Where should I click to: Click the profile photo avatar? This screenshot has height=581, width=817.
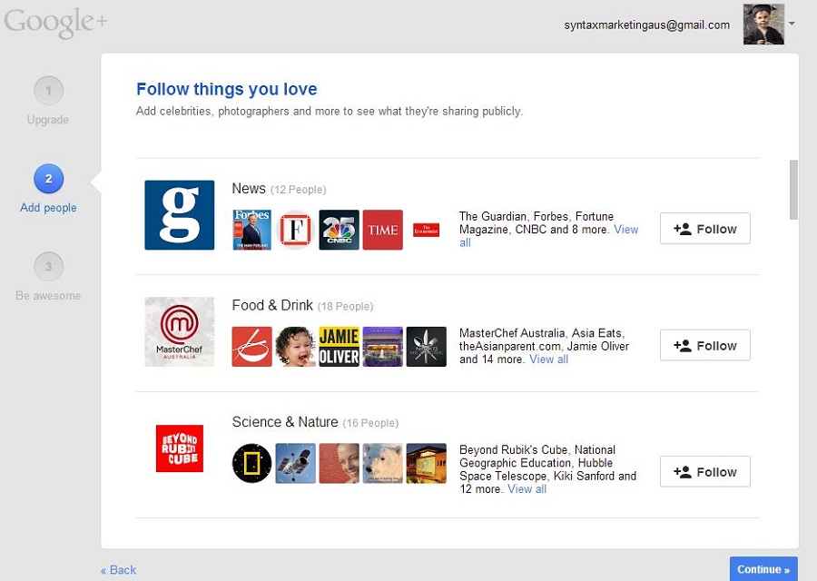[x=763, y=24]
